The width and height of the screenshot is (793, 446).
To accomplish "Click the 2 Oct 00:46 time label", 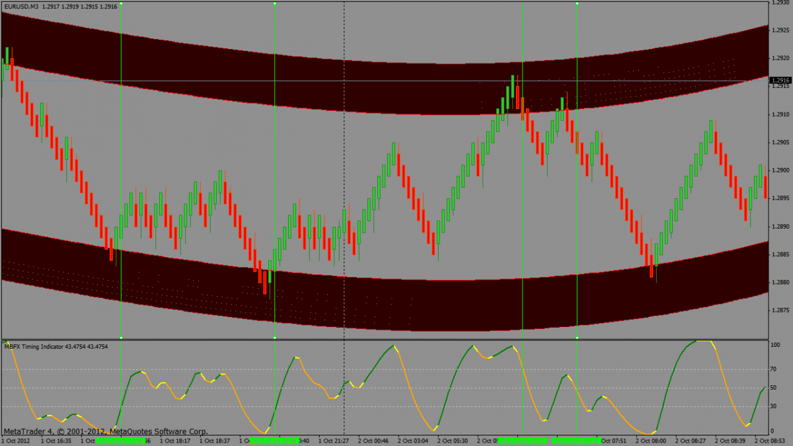I will coord(373,440).
